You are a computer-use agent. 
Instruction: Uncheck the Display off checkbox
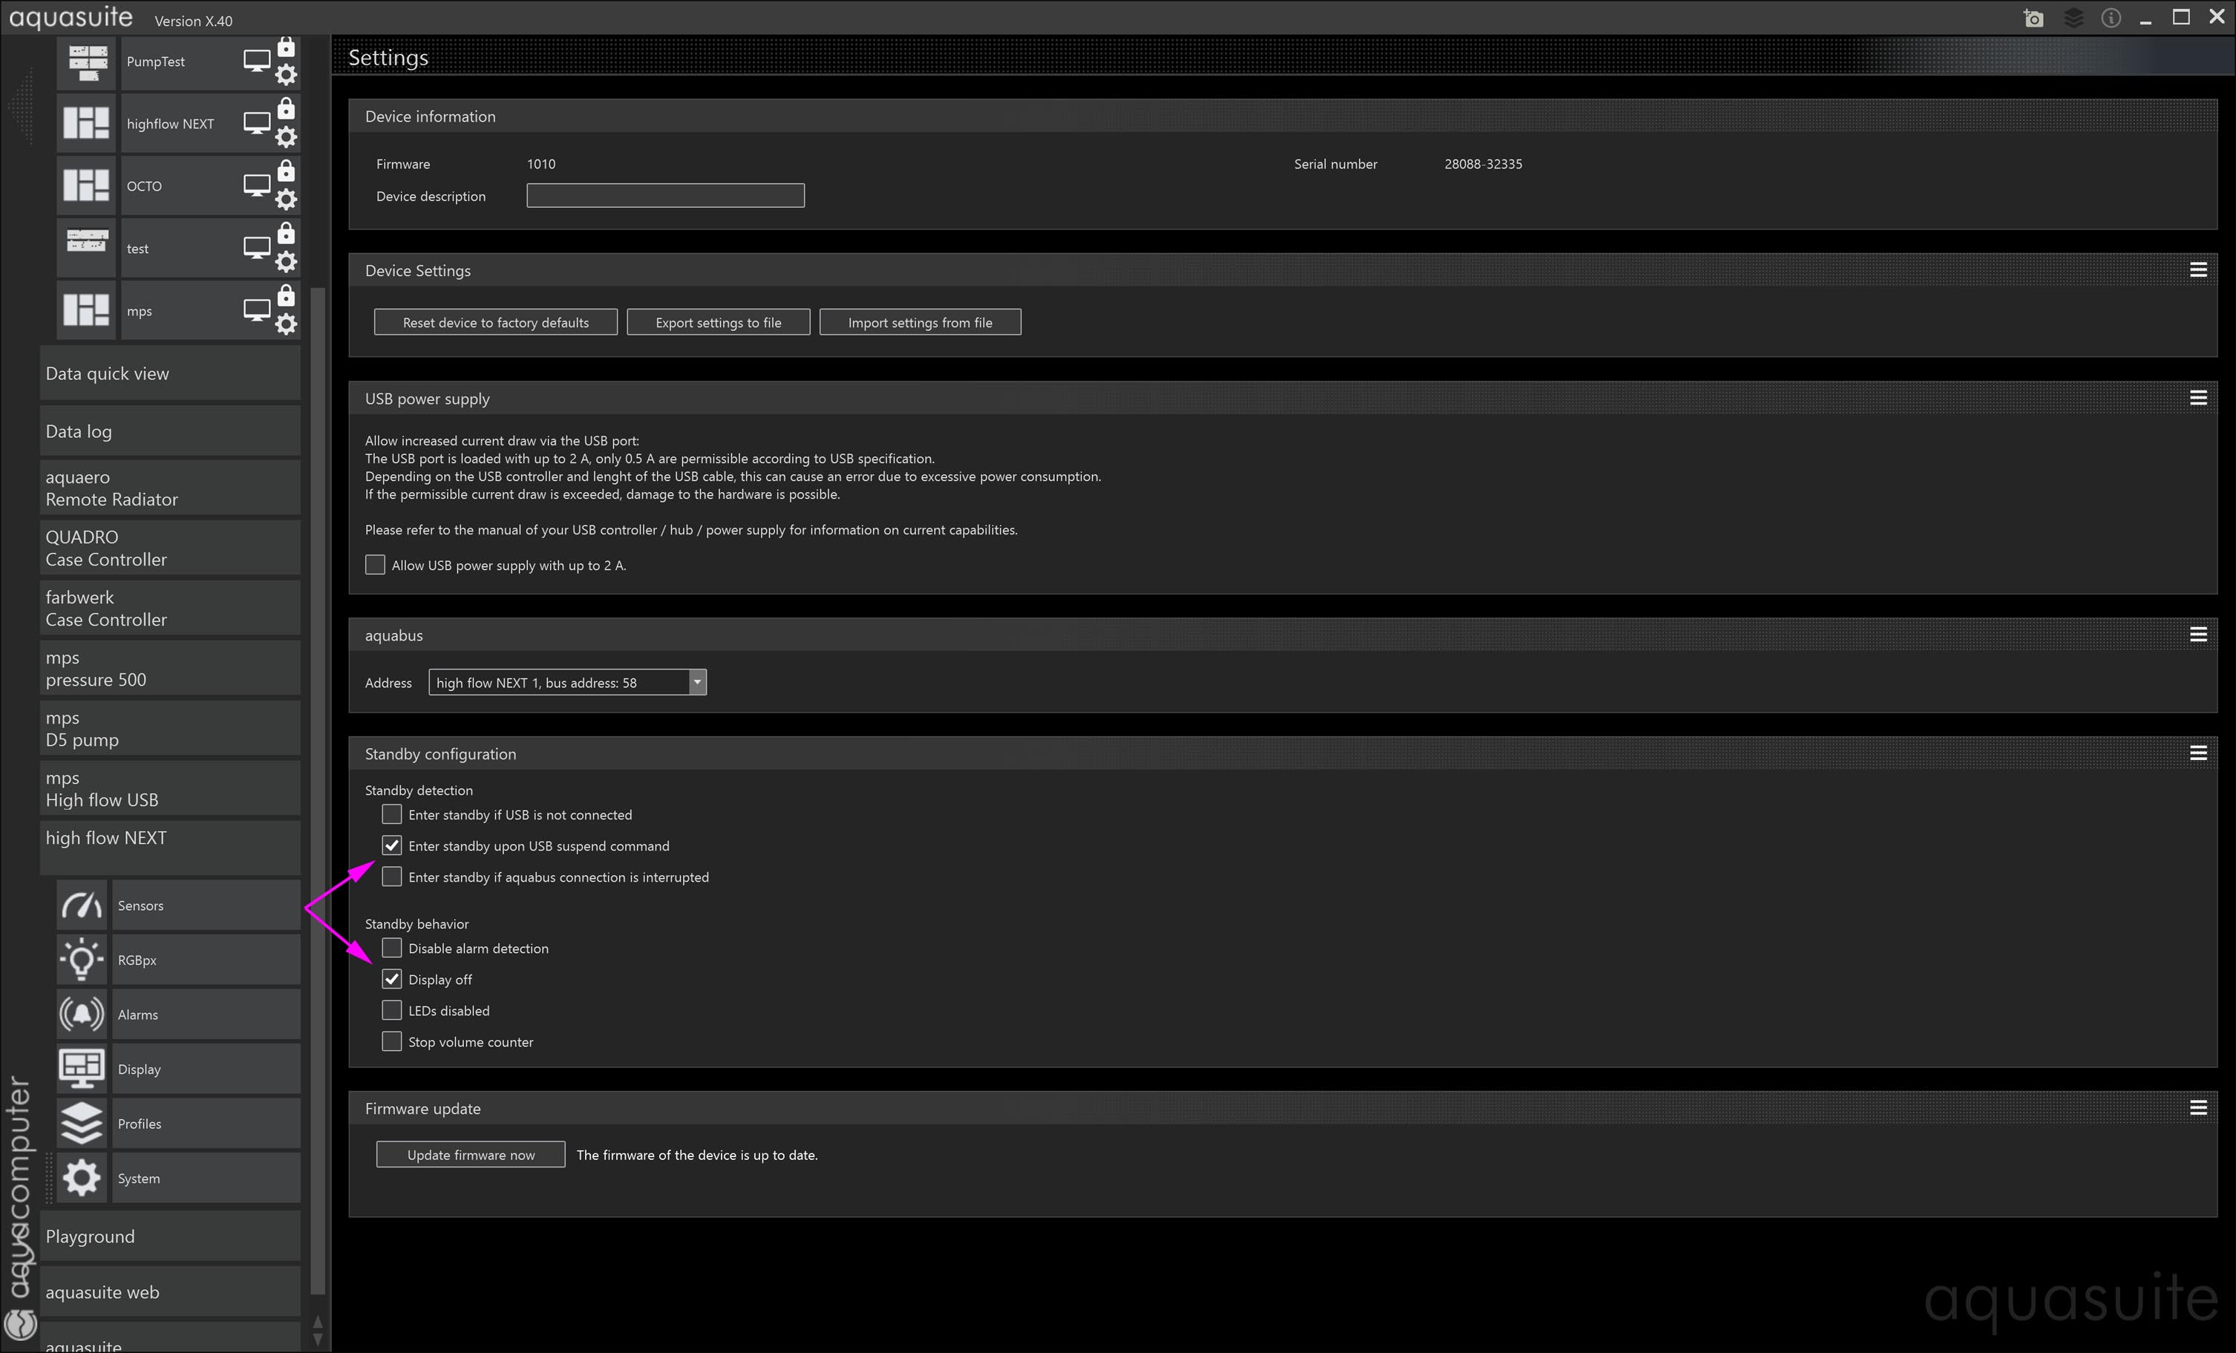(391, 979)
